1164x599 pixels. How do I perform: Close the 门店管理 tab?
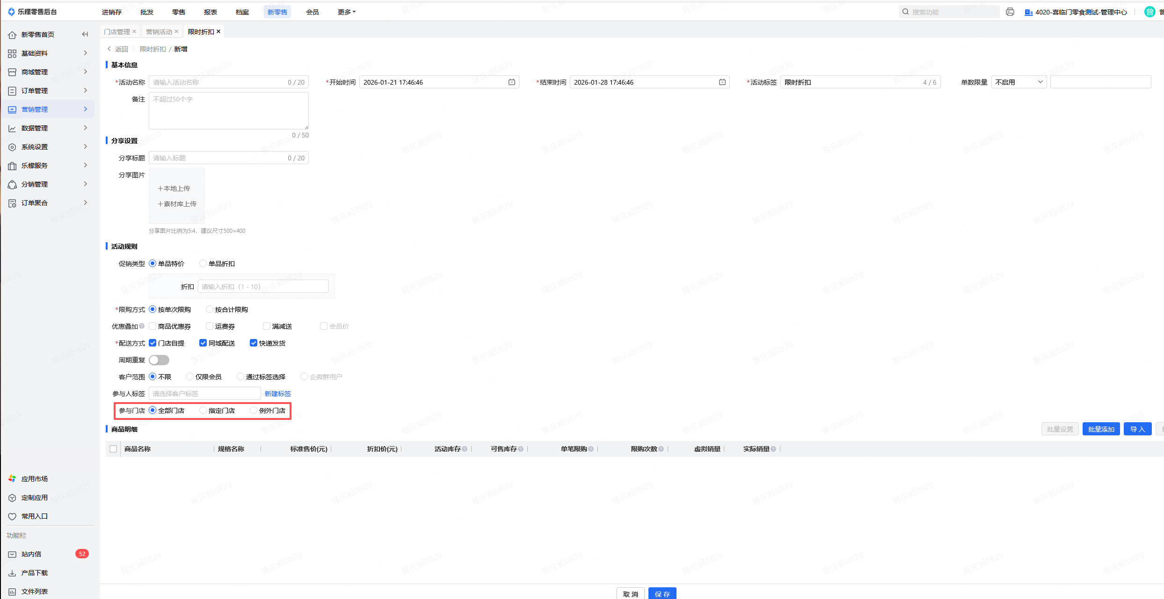[x=134, y=31]
